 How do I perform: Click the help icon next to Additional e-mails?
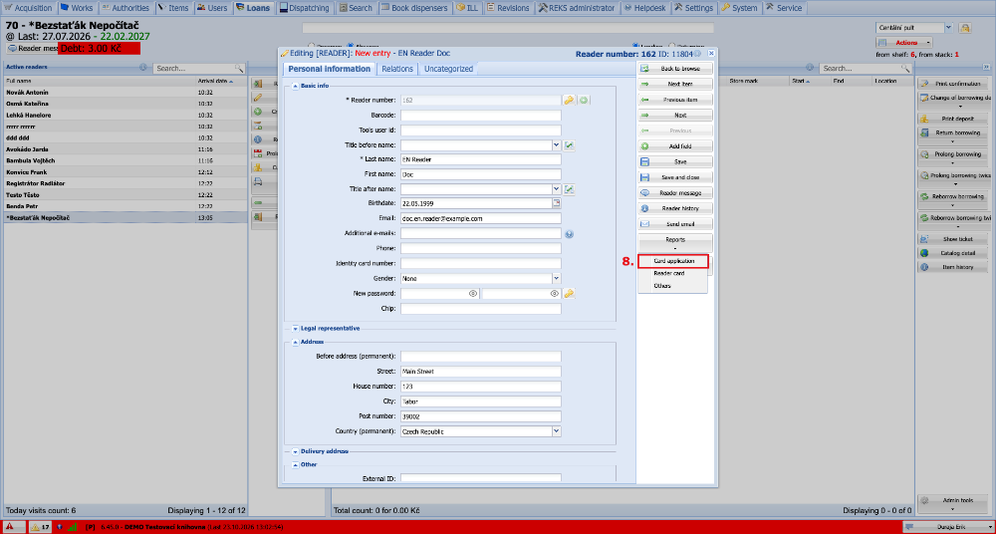[x=569, y=234]
